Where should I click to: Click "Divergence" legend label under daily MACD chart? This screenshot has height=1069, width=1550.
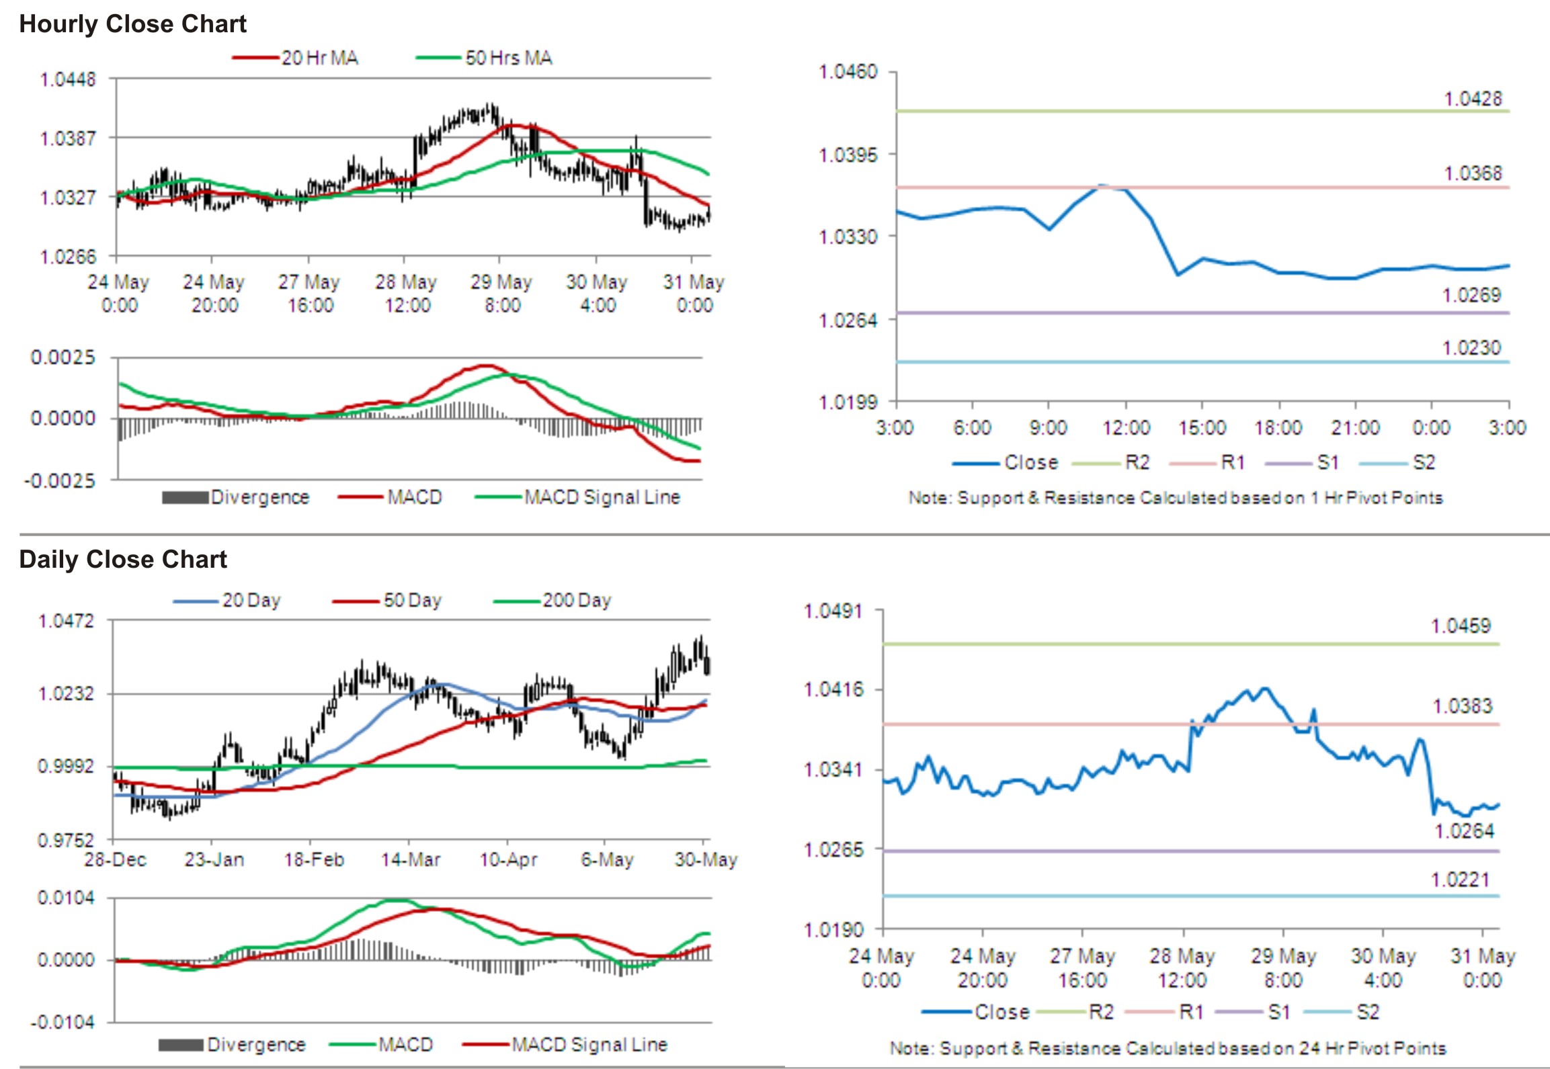point(256,1045)
